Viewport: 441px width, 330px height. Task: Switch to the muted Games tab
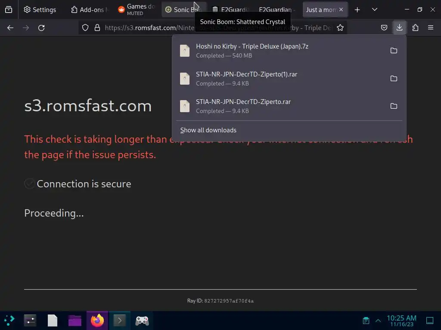click(137, 9)
